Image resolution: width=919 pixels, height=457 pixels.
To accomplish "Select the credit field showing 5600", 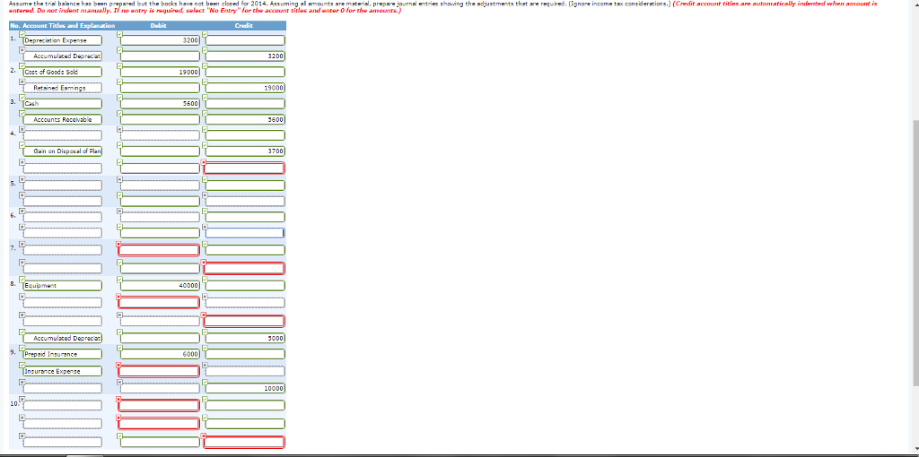I will tap(245, 119).
